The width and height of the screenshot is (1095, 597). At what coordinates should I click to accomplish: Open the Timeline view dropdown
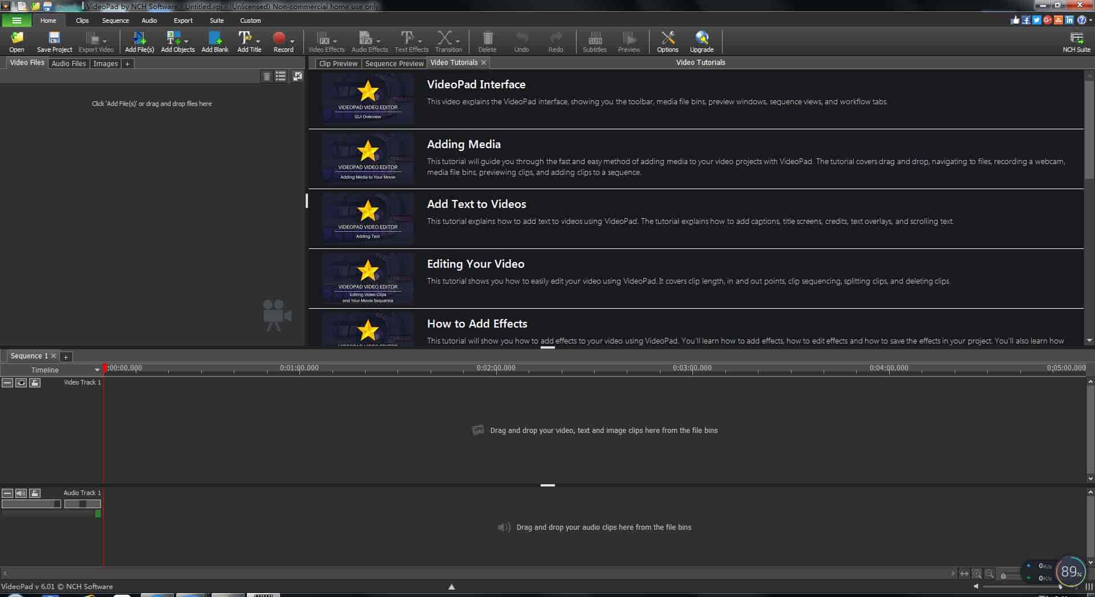[x=97, y=370]
